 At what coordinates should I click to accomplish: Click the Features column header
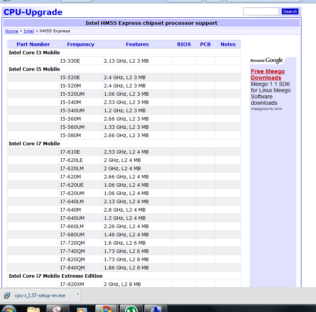pyautogui.click(x=137, y=44)
